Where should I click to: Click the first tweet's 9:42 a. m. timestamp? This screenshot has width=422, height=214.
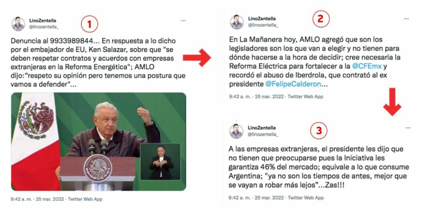coord(21,199)
